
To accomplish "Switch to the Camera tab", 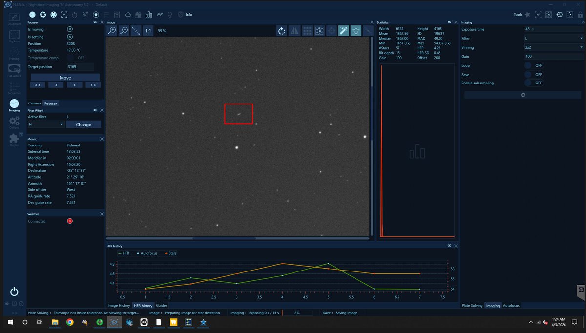I will click(34, 103).
